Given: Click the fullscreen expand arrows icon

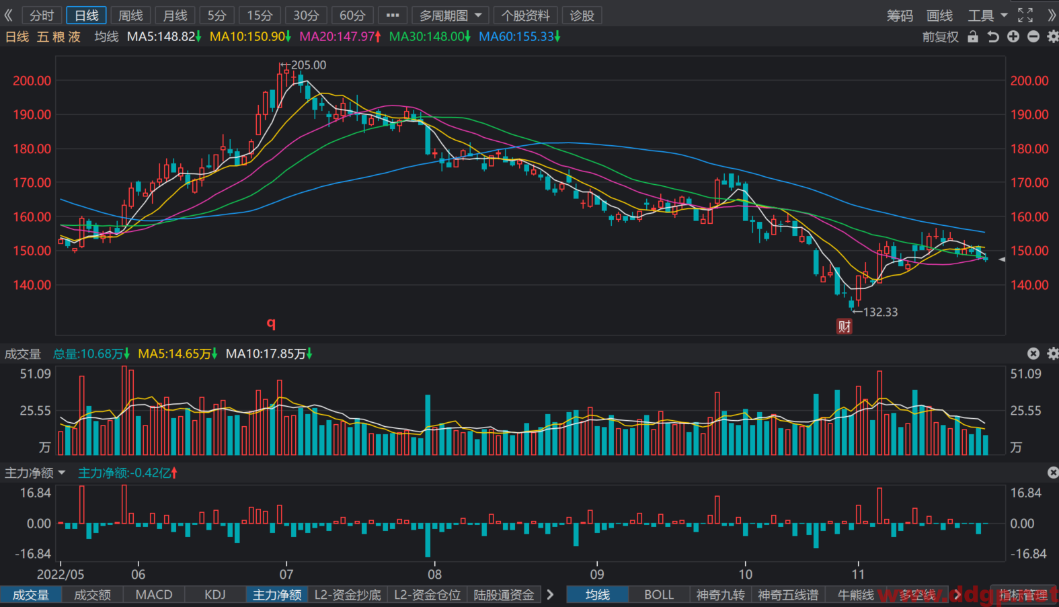Looking at the screenshot, I should 1025,15.
